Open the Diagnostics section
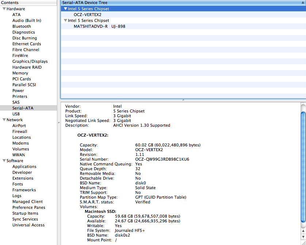Viewport: 306px width, 245px height. coord(24,32)
